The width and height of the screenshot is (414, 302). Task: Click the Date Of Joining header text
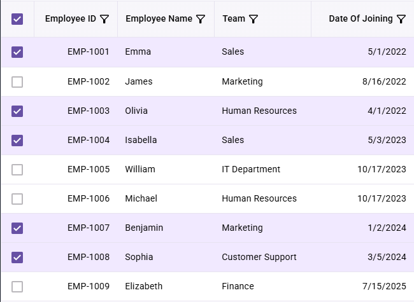pos(360,18)
